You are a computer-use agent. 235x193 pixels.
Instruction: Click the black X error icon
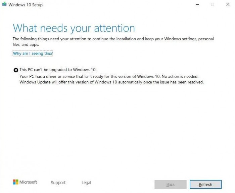click(16, 70)
